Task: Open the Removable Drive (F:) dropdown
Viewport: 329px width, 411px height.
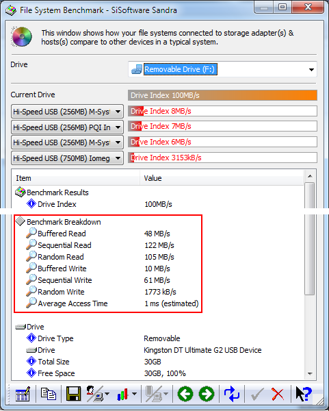Action: 222,69
